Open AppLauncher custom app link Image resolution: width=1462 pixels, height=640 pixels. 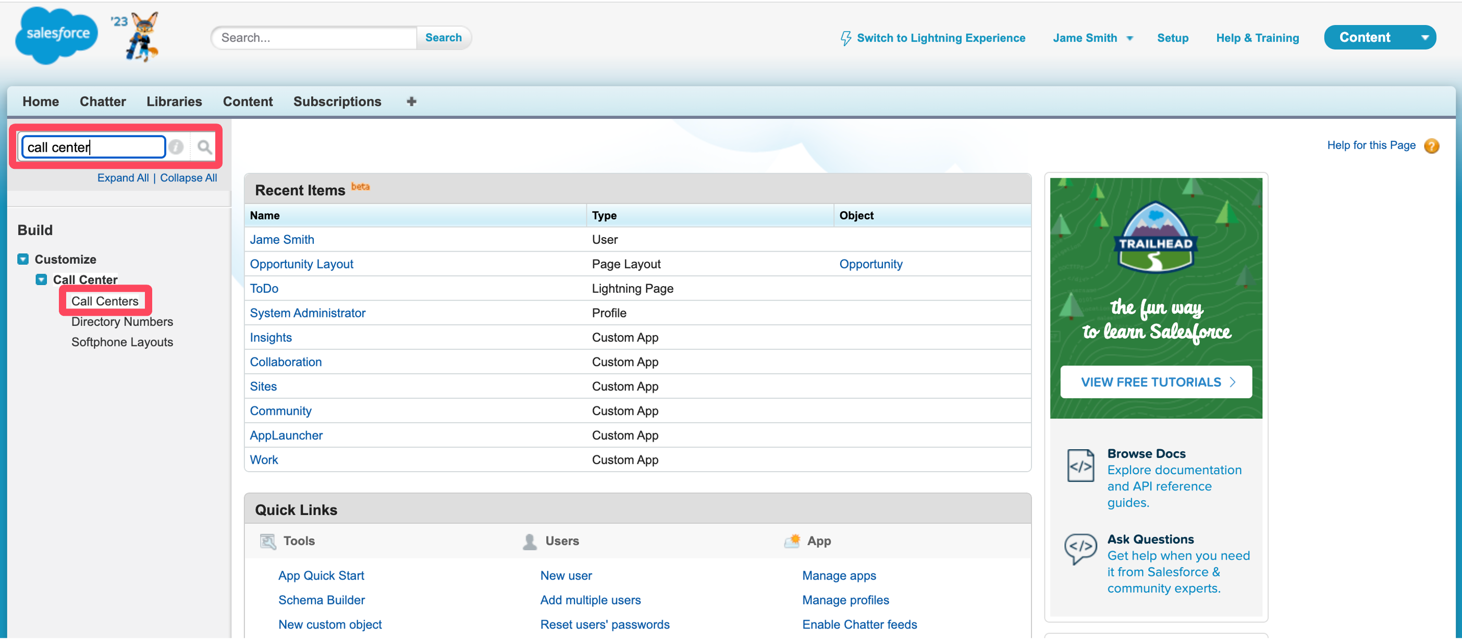[x=286, y=435]
